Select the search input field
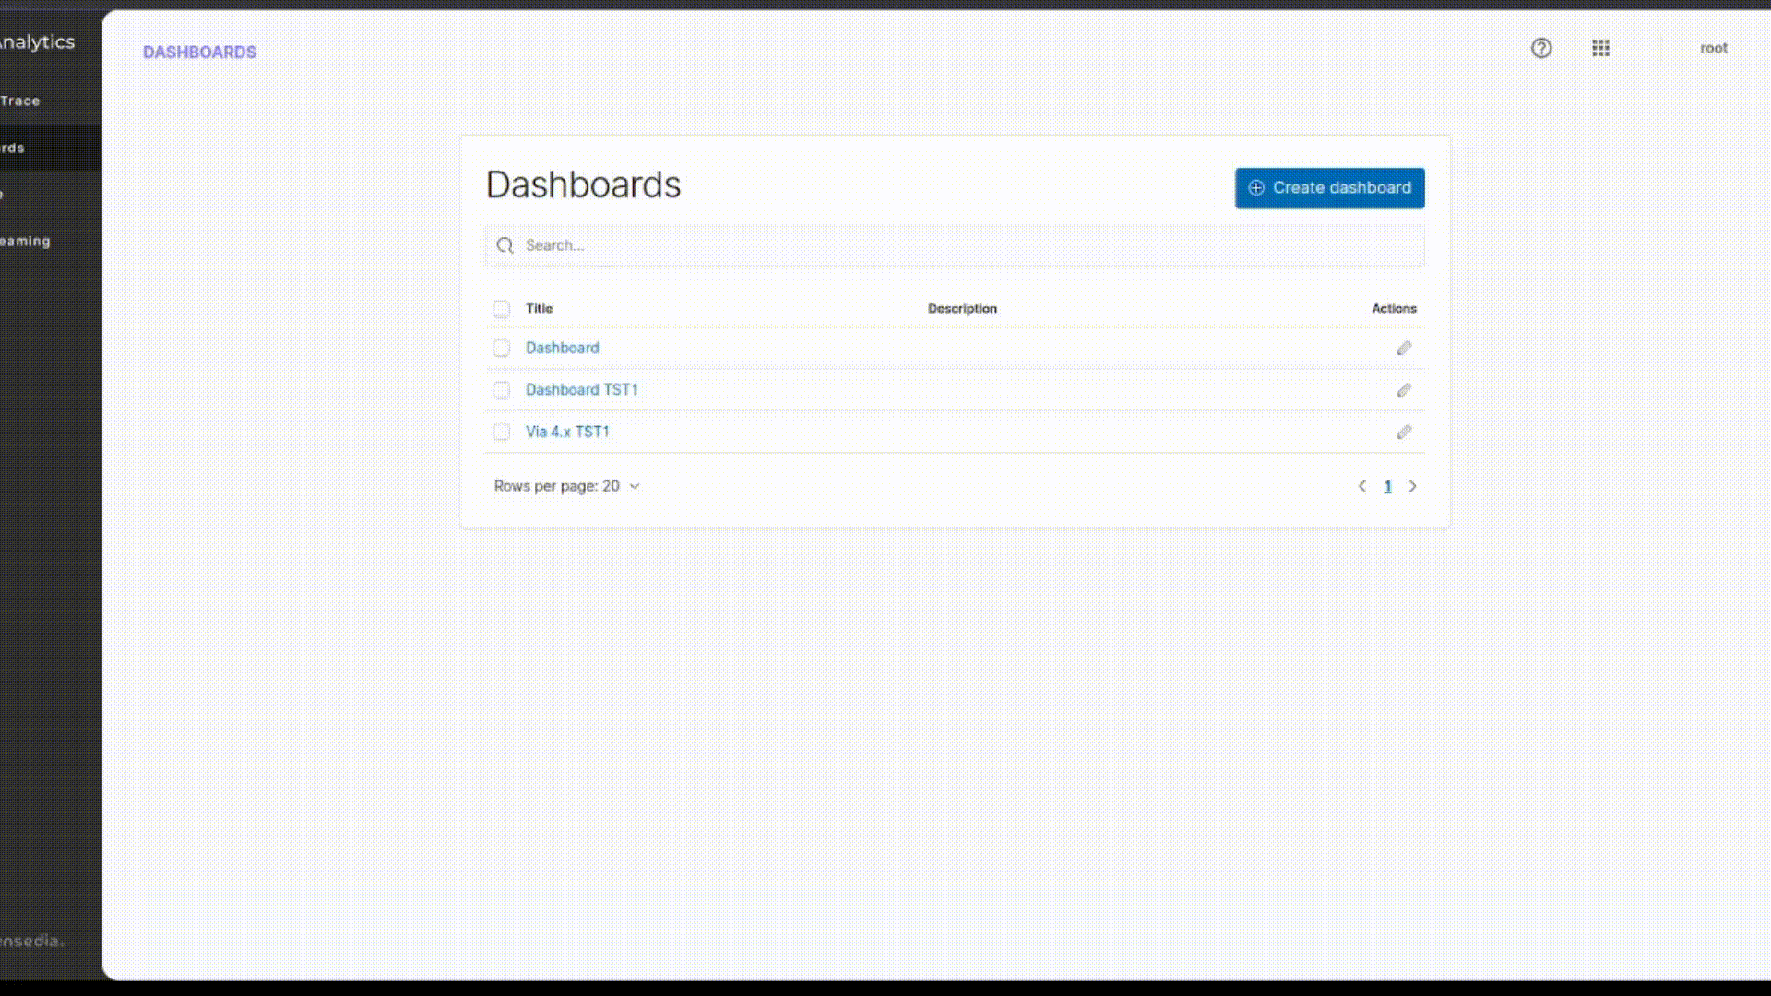1771x996 pixels. click(955, 244)
